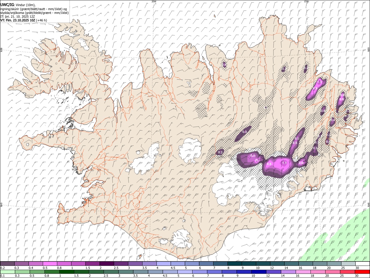The image size is (370, 278).
Task: Click the '20W' longitude label at top
Action: pyautogui.click(x=154, y=1)
